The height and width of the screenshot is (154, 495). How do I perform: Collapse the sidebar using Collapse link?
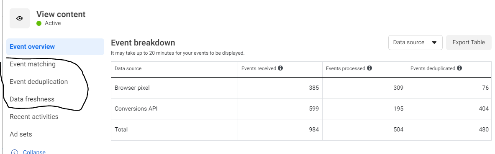point(34,152)
